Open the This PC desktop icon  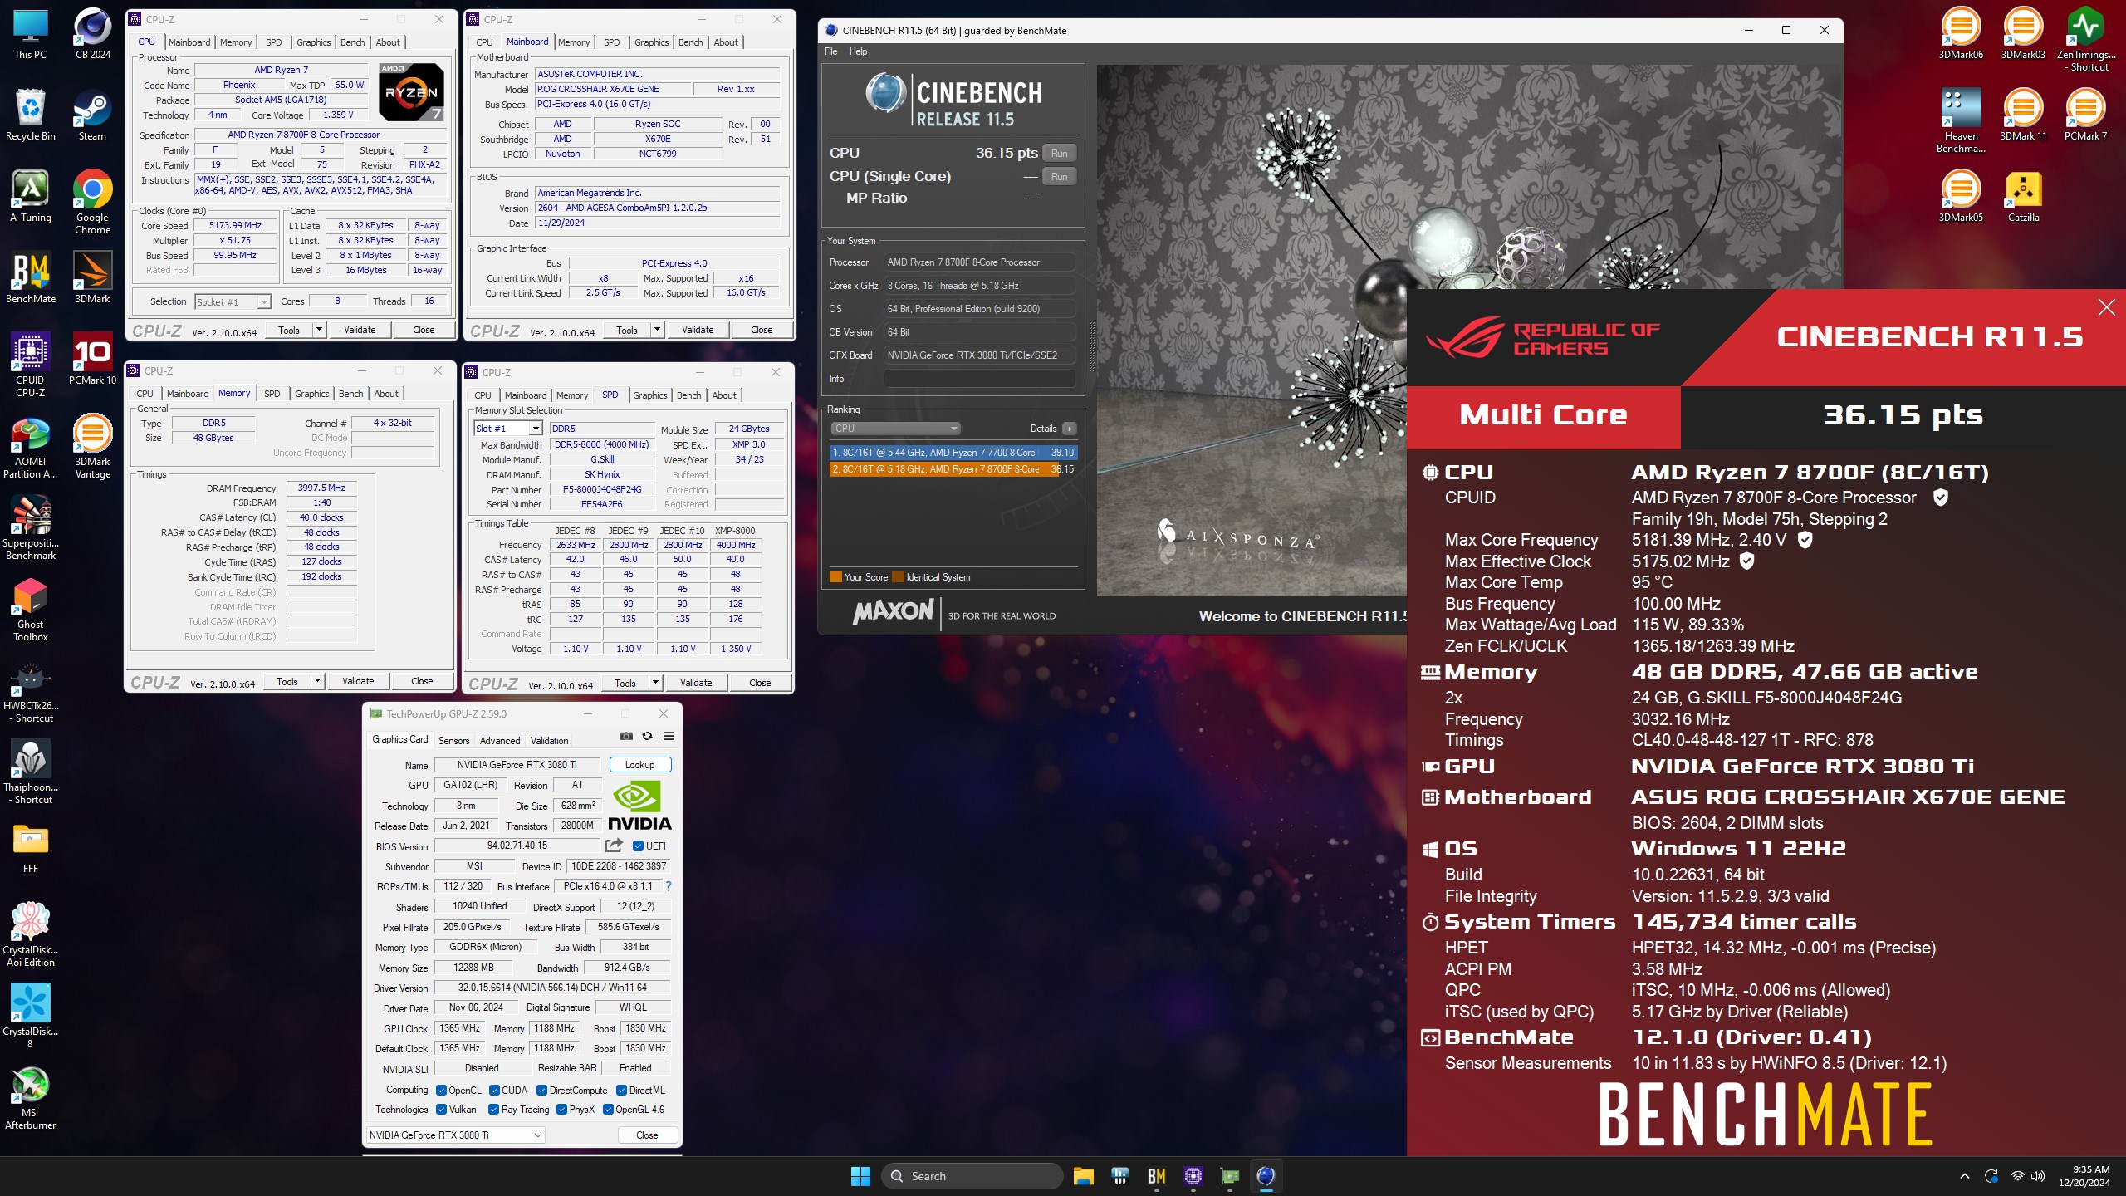31,34
